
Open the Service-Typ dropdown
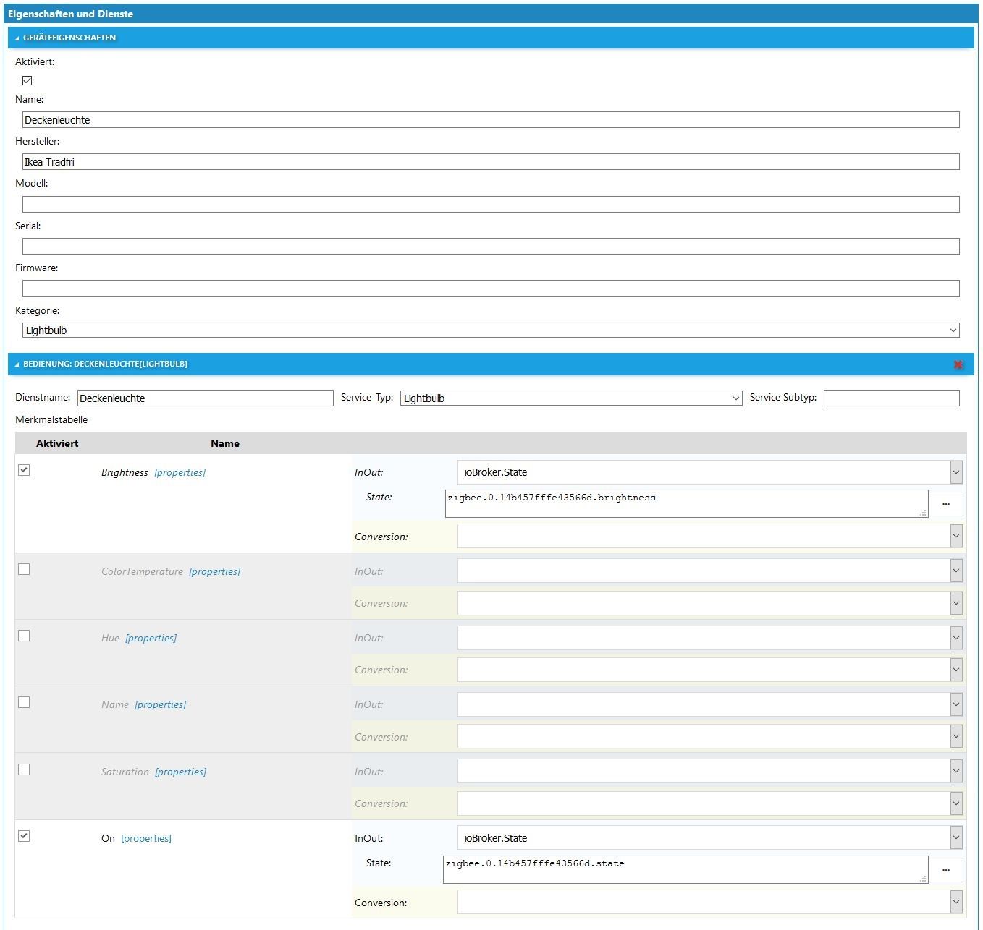click(x=571, y=398)
